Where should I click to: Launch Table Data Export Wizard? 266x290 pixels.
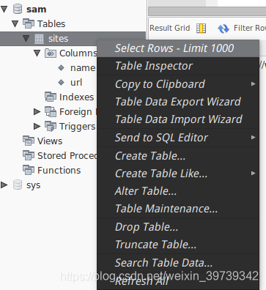178,102
